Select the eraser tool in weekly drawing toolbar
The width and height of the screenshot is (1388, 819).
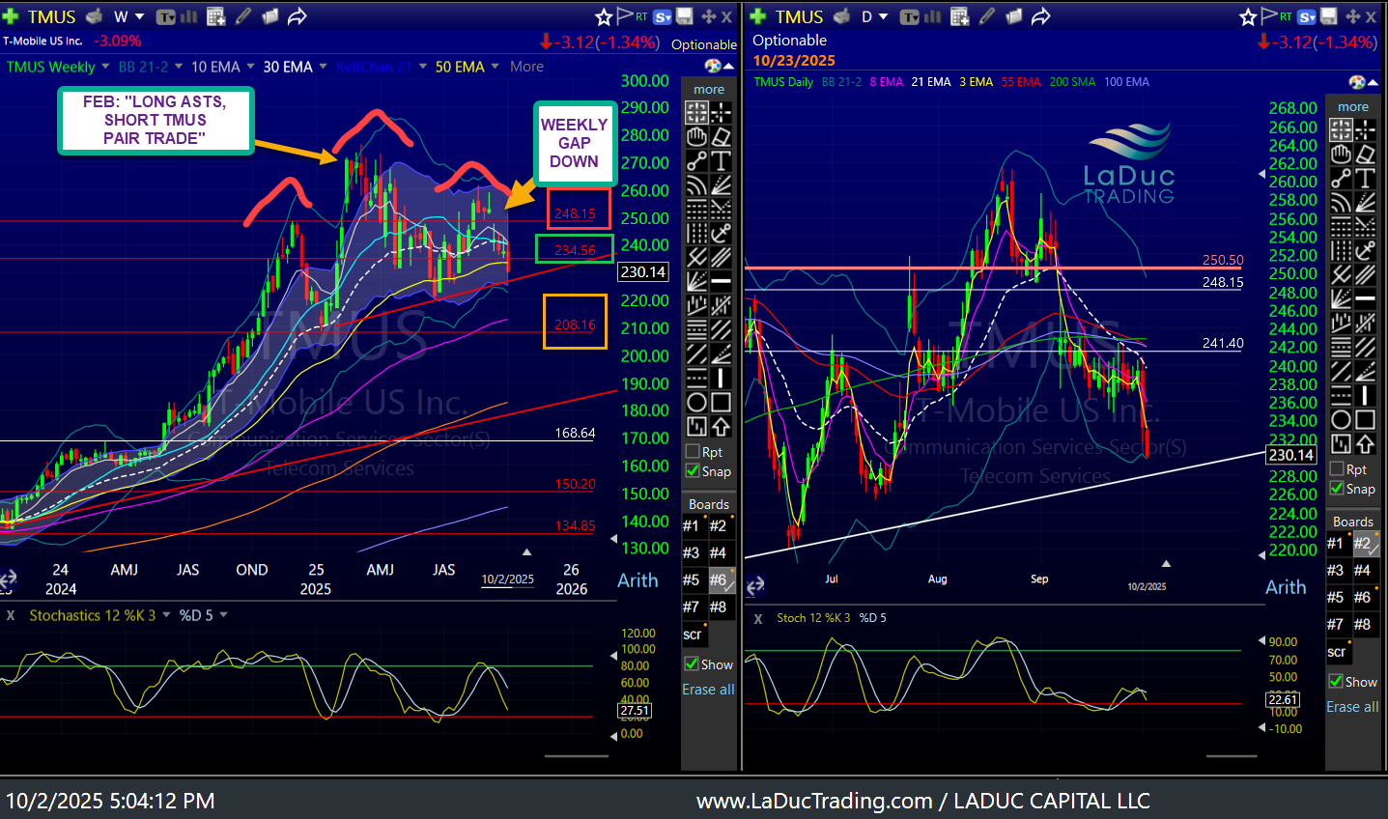[721, 136]
